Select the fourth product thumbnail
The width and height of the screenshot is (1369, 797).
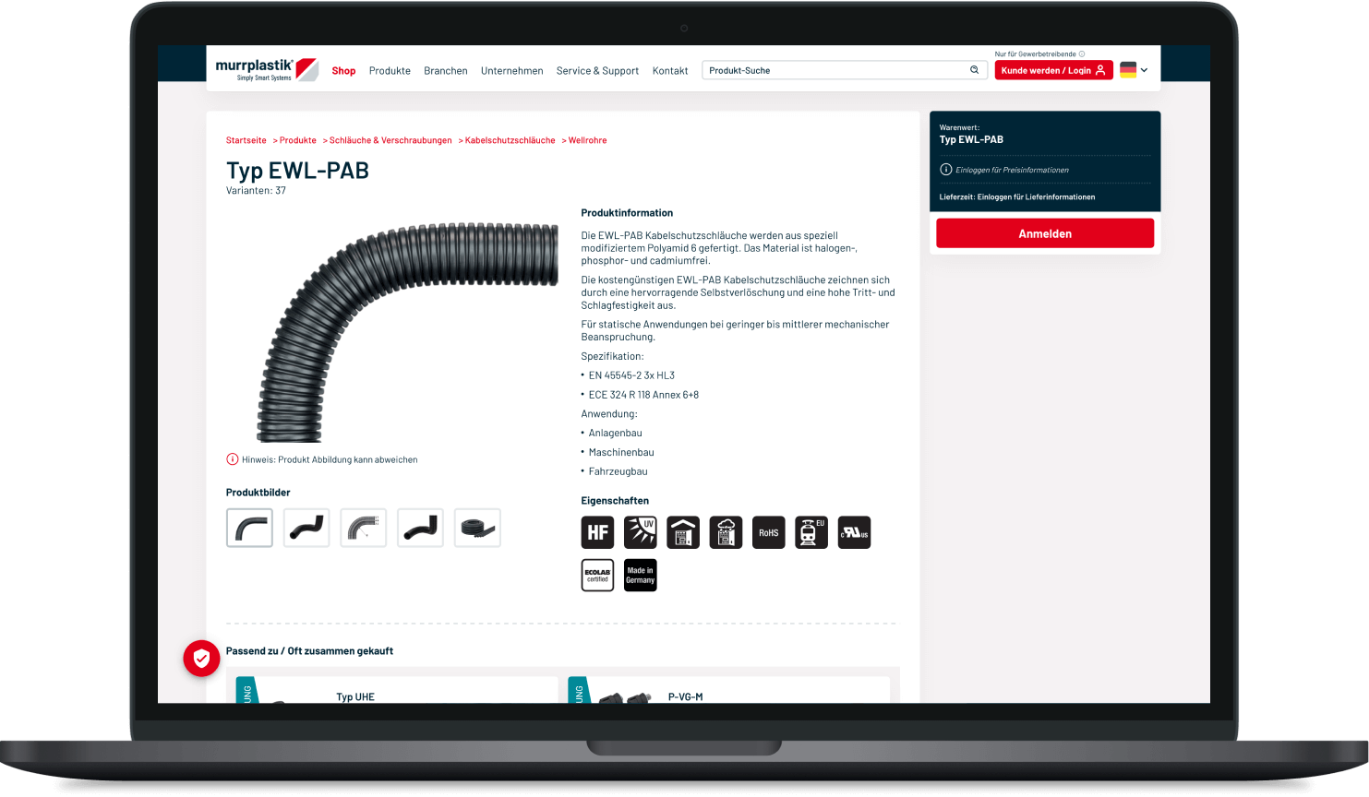420,528
